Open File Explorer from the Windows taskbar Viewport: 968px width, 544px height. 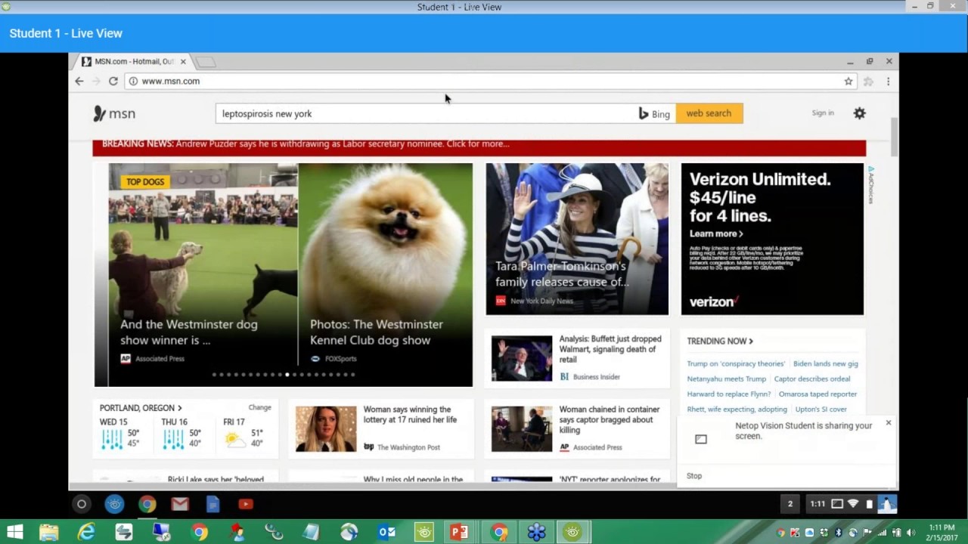click(49, 533)
